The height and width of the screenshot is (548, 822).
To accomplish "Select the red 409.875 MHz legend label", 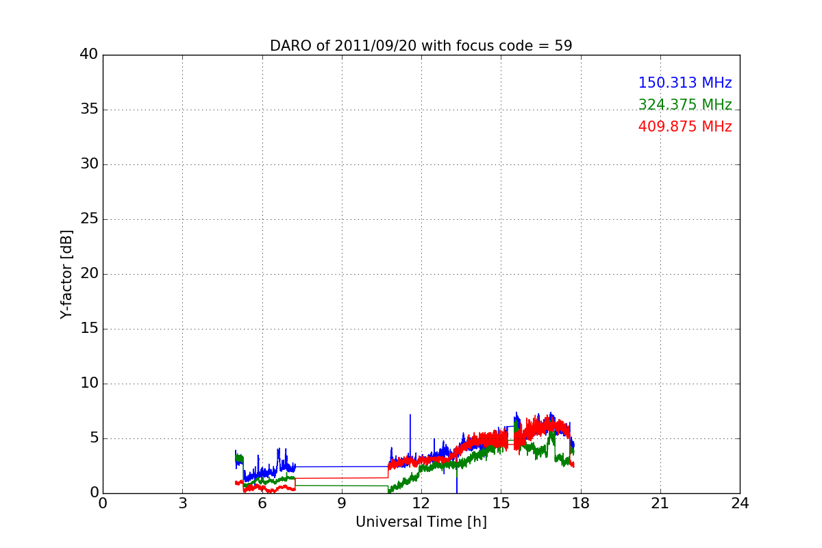I will 685,127.
